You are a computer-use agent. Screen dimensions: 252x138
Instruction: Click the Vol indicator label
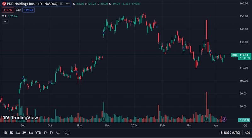(x=4, y=16)
